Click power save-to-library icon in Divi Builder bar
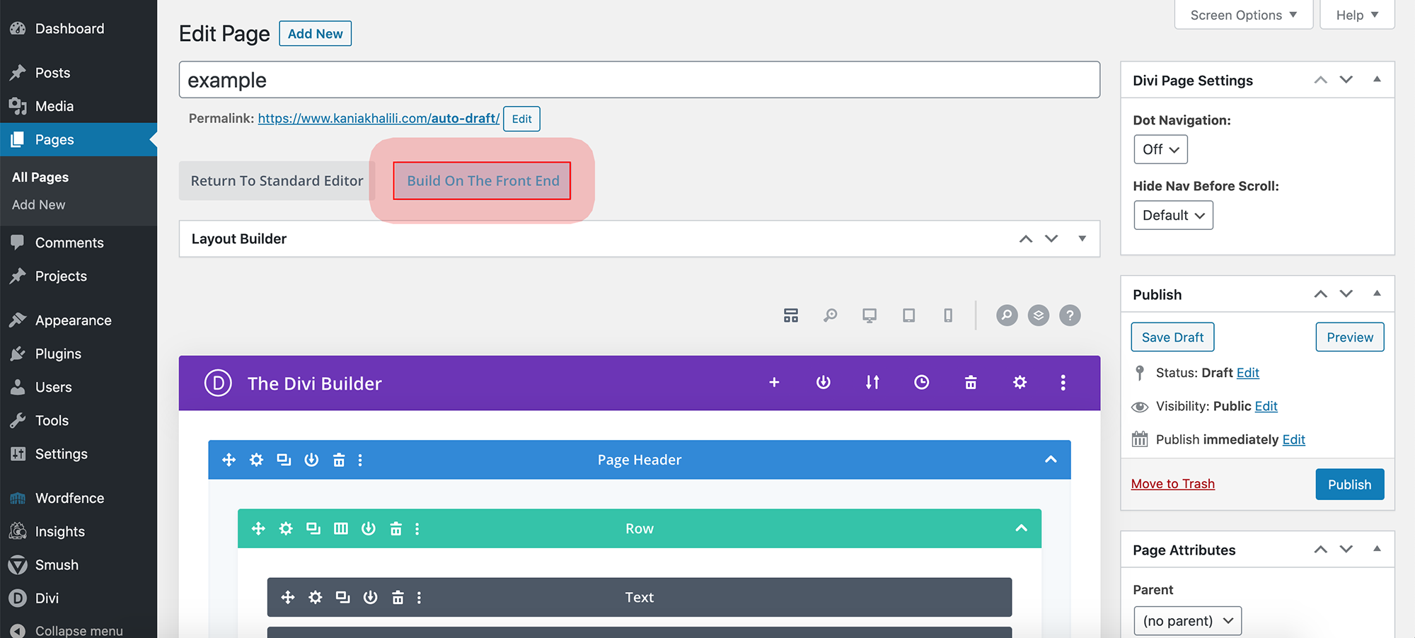Image resolution: width=1415 pixels, height=638 pixels. pos(823,383)
